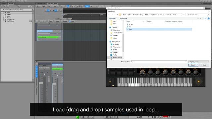
Task: Click the Tags button in track toolbar
Action: pyautogui.click(x=50, y=21)
